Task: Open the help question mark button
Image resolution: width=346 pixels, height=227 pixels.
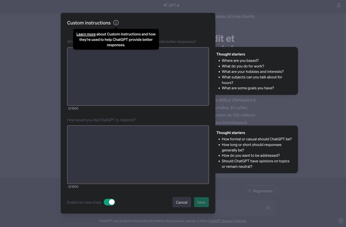Action: point(340,221)
